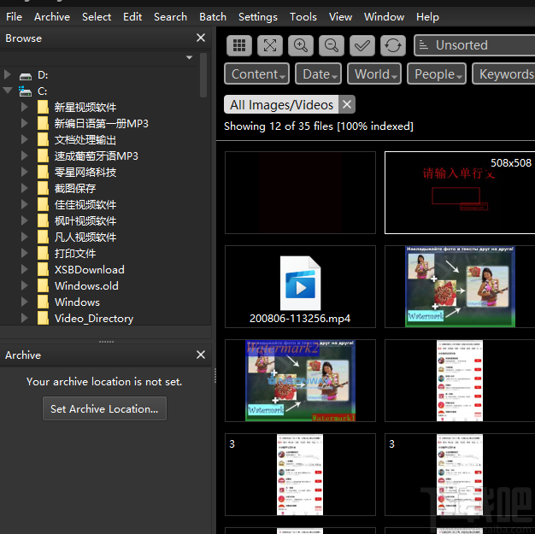Open the Help menu
The width and height of the screenshot is (535, 534).
(427, 17)
